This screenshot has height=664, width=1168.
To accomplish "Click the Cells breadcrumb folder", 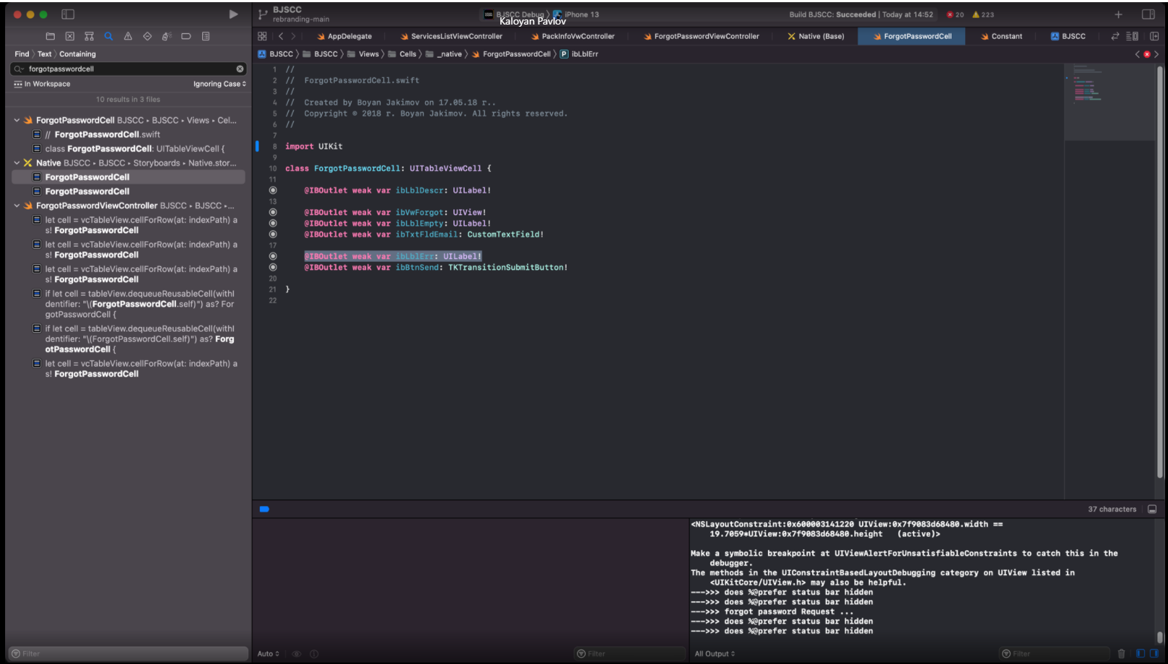I will pyautogui.click(x=402, y=54).
